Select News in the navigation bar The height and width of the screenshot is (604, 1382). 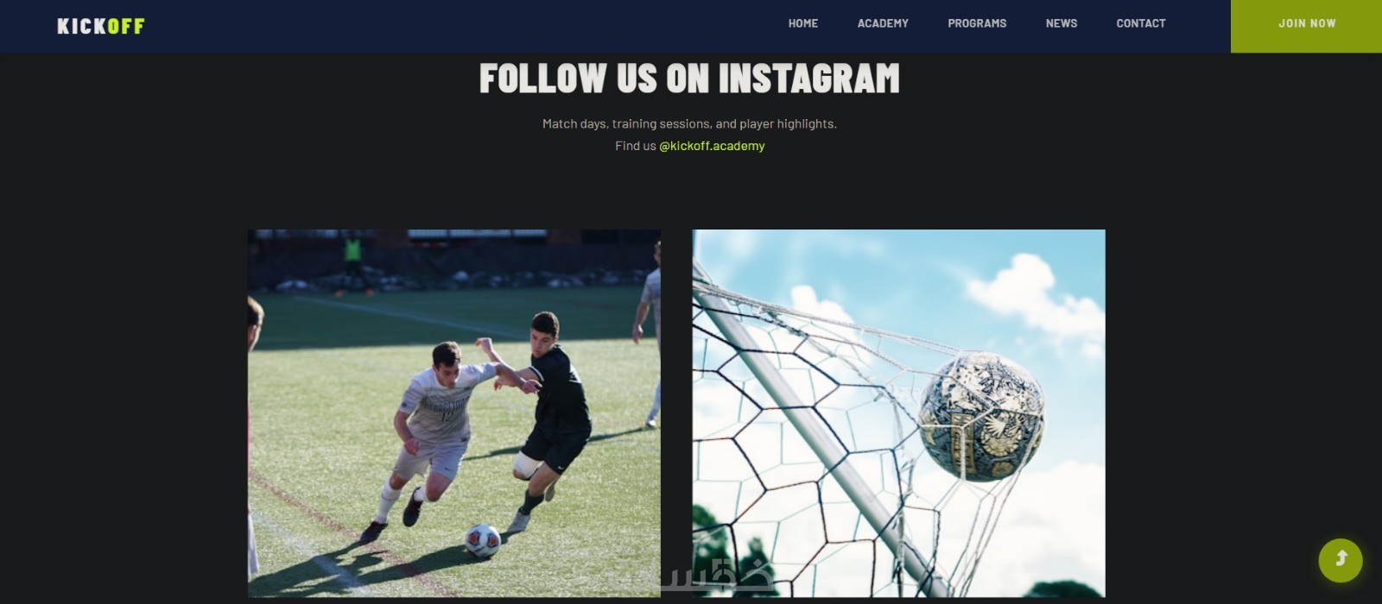pyautogui.click(x=1062, y=23)
